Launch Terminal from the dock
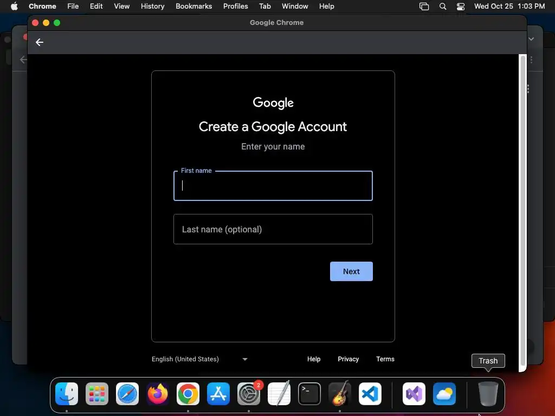 pos(309,394)
